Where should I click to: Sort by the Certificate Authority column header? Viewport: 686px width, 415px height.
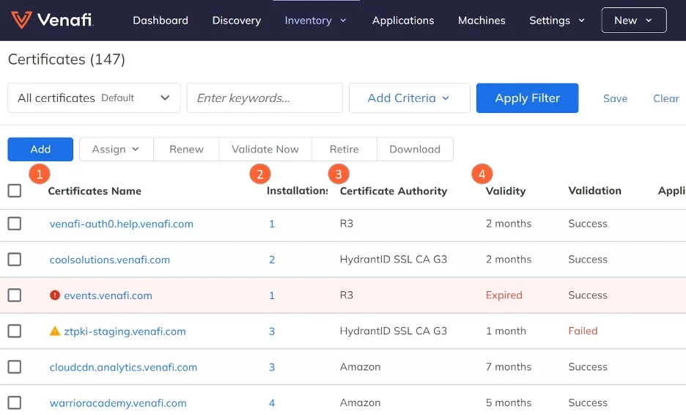pyautogui.click(x=394, y=191)
